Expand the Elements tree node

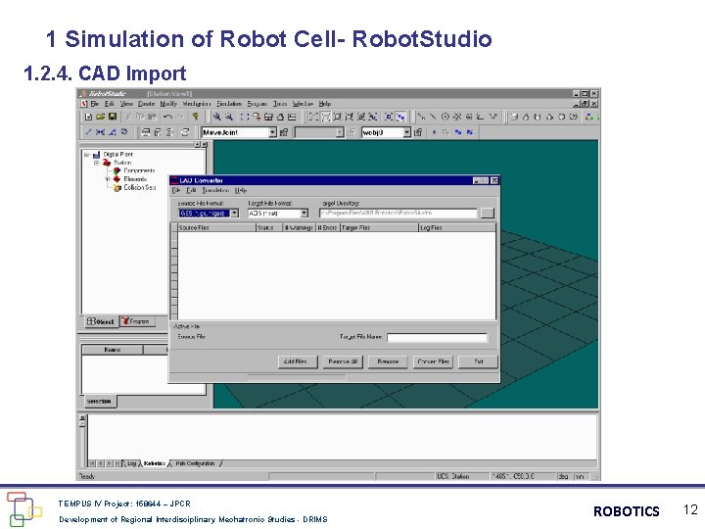[x=107, y=179]
